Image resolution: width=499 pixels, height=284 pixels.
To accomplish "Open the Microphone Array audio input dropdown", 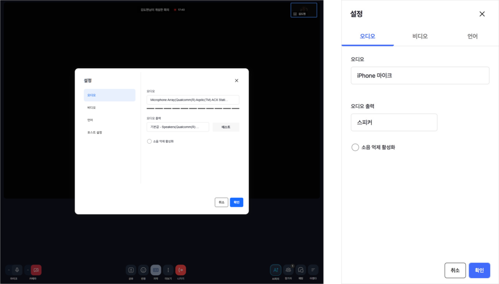I will pyautogui.click(x=193, y=100).
